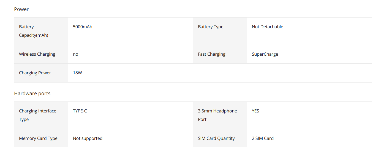Click the YES headphone port value
378x147 pixels.
[255, 111]
